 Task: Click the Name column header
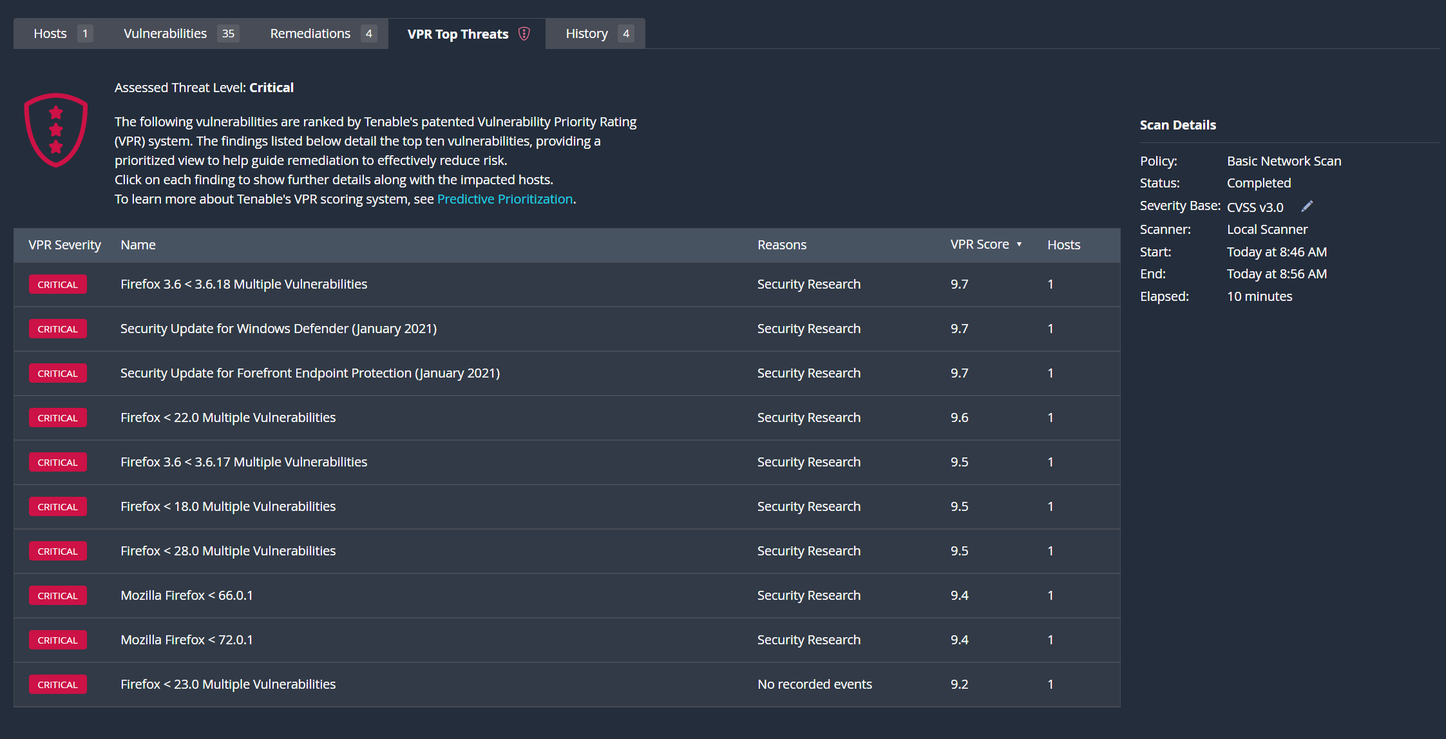point(138,245)
